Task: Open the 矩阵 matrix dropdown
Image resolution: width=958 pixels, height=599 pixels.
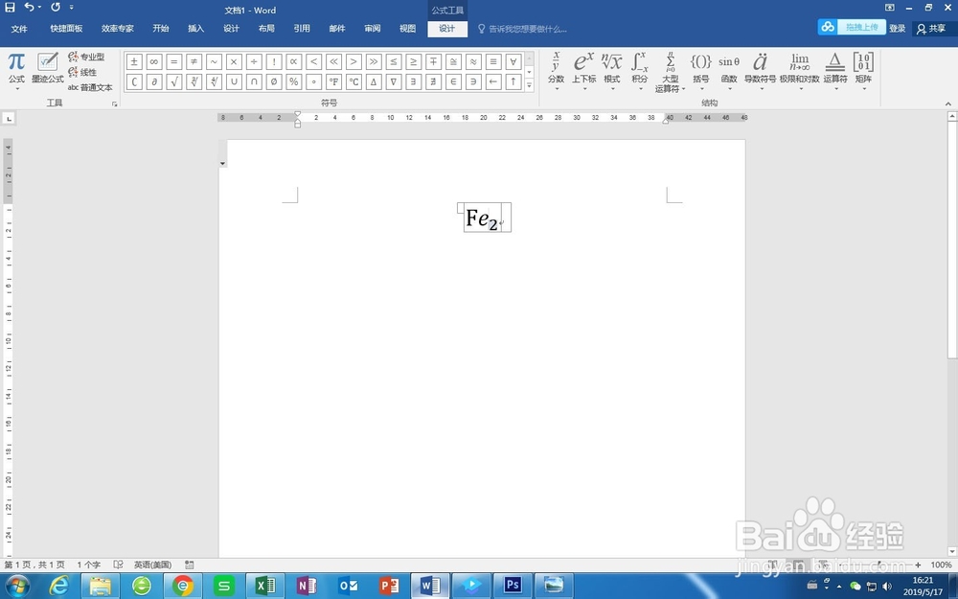Action: pos(863,71)
